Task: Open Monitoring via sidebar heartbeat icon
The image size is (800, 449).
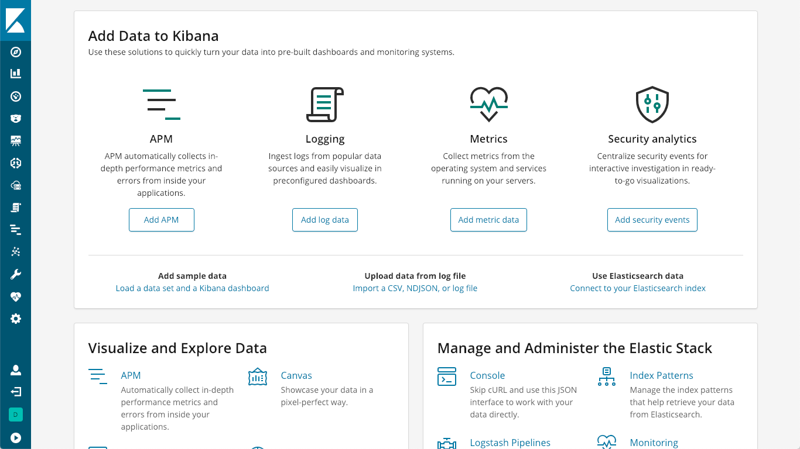Action: pyautogui.click(x=16, y=296)
